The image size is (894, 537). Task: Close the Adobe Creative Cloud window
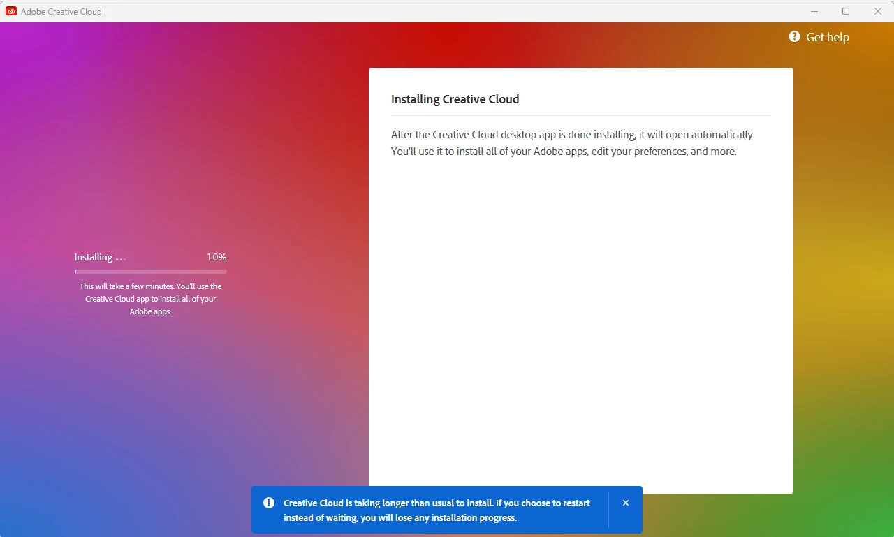(878, 11)
